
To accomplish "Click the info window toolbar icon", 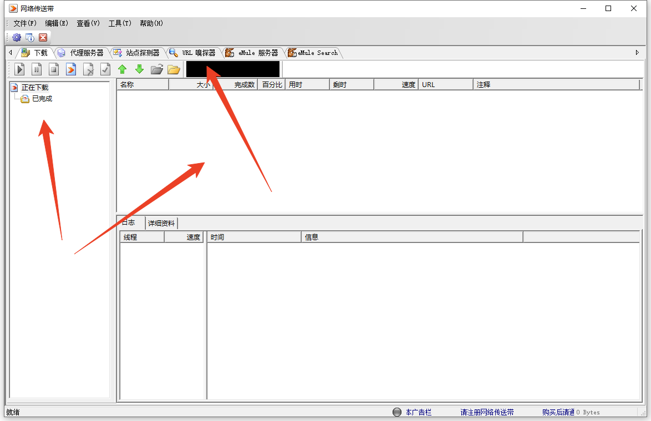I will point(30,38).
